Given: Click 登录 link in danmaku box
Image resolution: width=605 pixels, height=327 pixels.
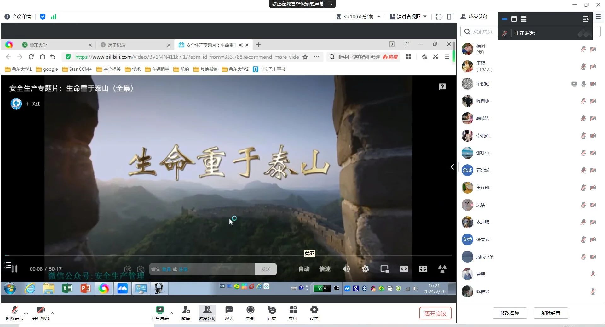Looking at the screenshot, I should (166, 269).
